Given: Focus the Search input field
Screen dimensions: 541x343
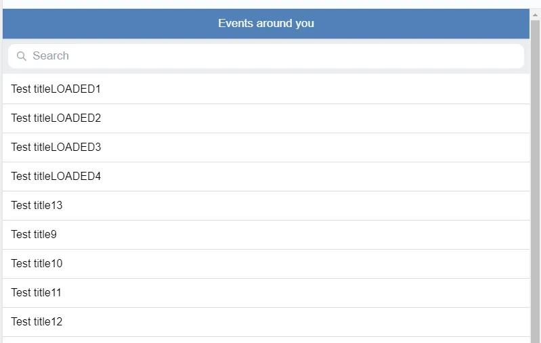Looking at the screenshot, I should [x=271, y=56].
